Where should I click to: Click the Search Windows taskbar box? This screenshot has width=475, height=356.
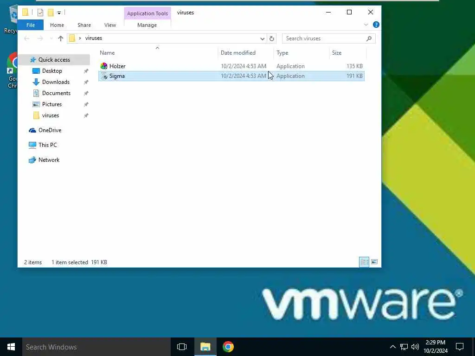[x=96, y=347]
